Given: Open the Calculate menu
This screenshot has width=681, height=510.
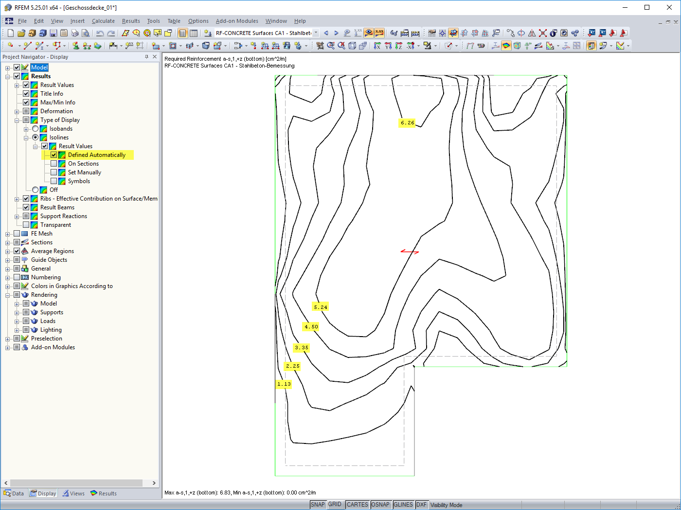Looking at the screenshot, I should pos(103,21).
